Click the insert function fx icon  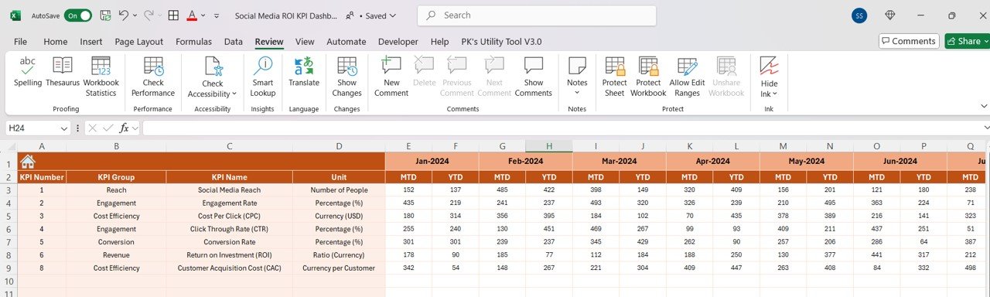(123, 128)
